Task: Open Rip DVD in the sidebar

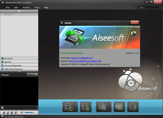Action: click(x=19, y=62)
